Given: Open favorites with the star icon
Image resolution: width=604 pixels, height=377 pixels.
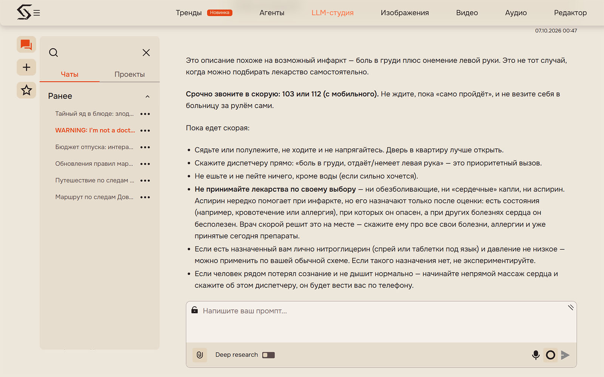Looking at the screenshot, I should click(26, 90).
